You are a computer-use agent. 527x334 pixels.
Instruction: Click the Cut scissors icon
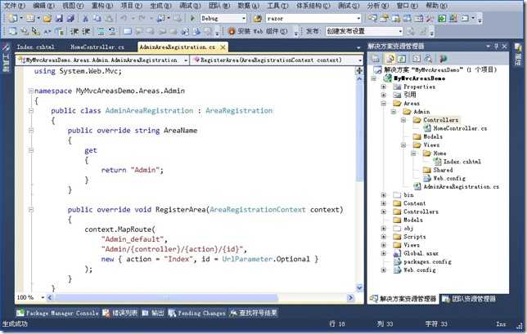[86, 19]
